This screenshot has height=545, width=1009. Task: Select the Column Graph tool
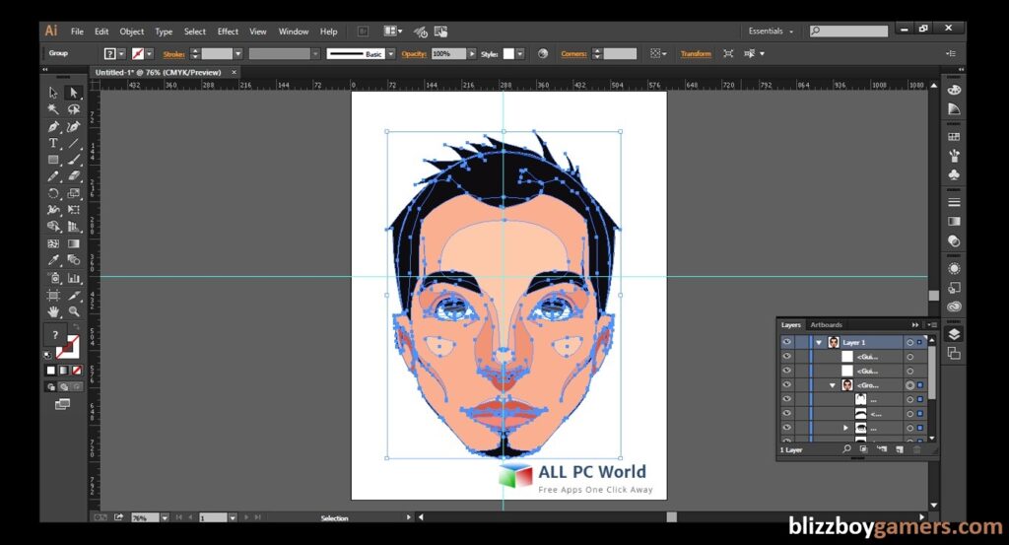73,278
